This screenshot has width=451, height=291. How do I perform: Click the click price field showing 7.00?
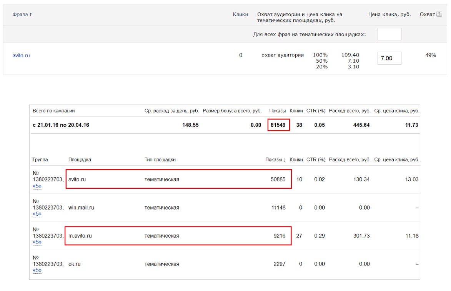(389, 58)
